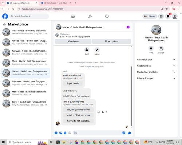Open the Groups/profile circle icon in navigation
Screen dimensions: 182x145
click(x=107, y=16)
